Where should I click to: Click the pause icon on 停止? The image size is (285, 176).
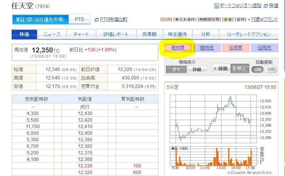234,68
